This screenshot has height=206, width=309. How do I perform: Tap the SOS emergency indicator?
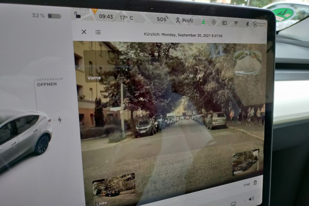point(162,19)
